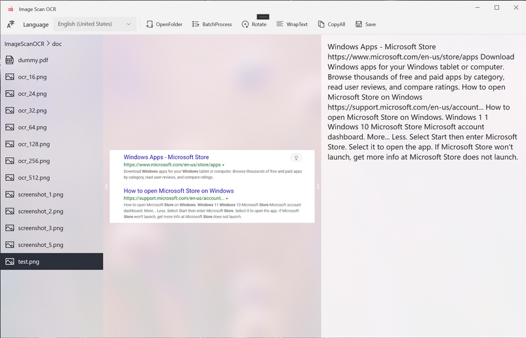Click image icon beside ocr_256.png
The image size is (526, 338).
click(x=10, y=160)
